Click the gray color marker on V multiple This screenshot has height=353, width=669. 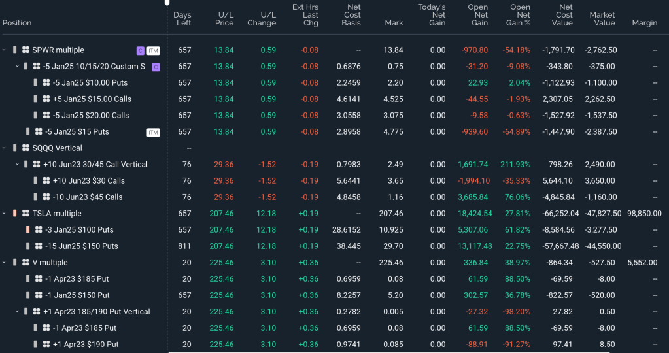[15, 263]
